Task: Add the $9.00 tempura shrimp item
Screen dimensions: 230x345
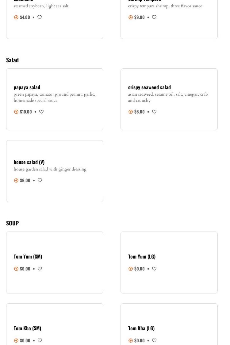Action: pos(131,17)
